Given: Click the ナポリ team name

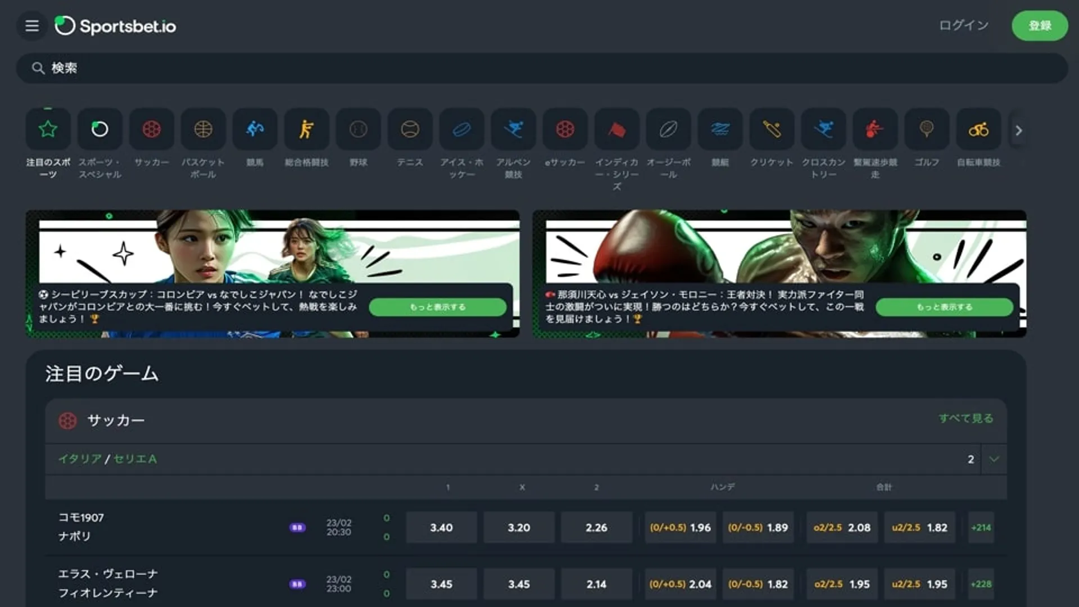Looking at the screenshot, I should point(75,536).
